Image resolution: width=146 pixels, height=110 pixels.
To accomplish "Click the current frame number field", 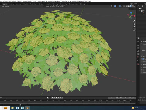I will coord(112,98).
